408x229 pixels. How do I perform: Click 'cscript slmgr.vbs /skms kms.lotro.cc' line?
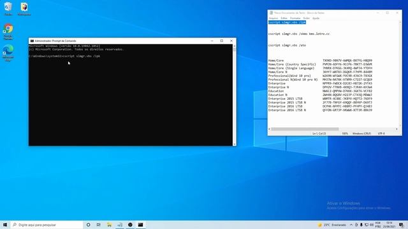299,34
